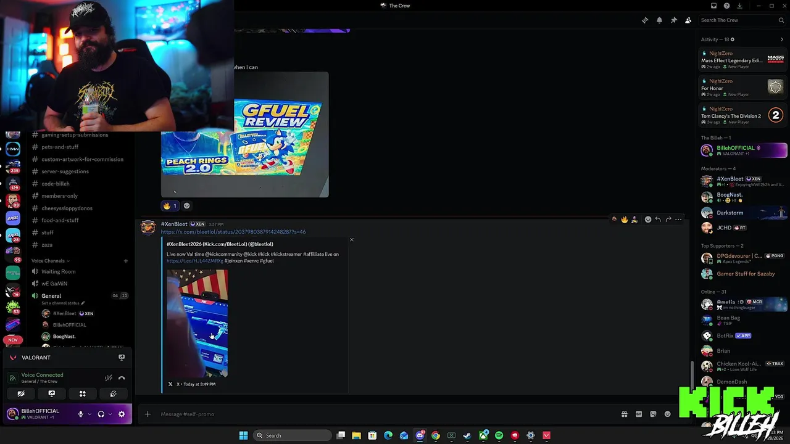790x444 pixels.
Task: Open Activity settings gear
Action: 733,39
